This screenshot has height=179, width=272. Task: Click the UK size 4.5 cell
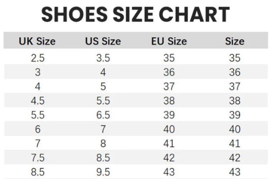(x=37, y=101)
